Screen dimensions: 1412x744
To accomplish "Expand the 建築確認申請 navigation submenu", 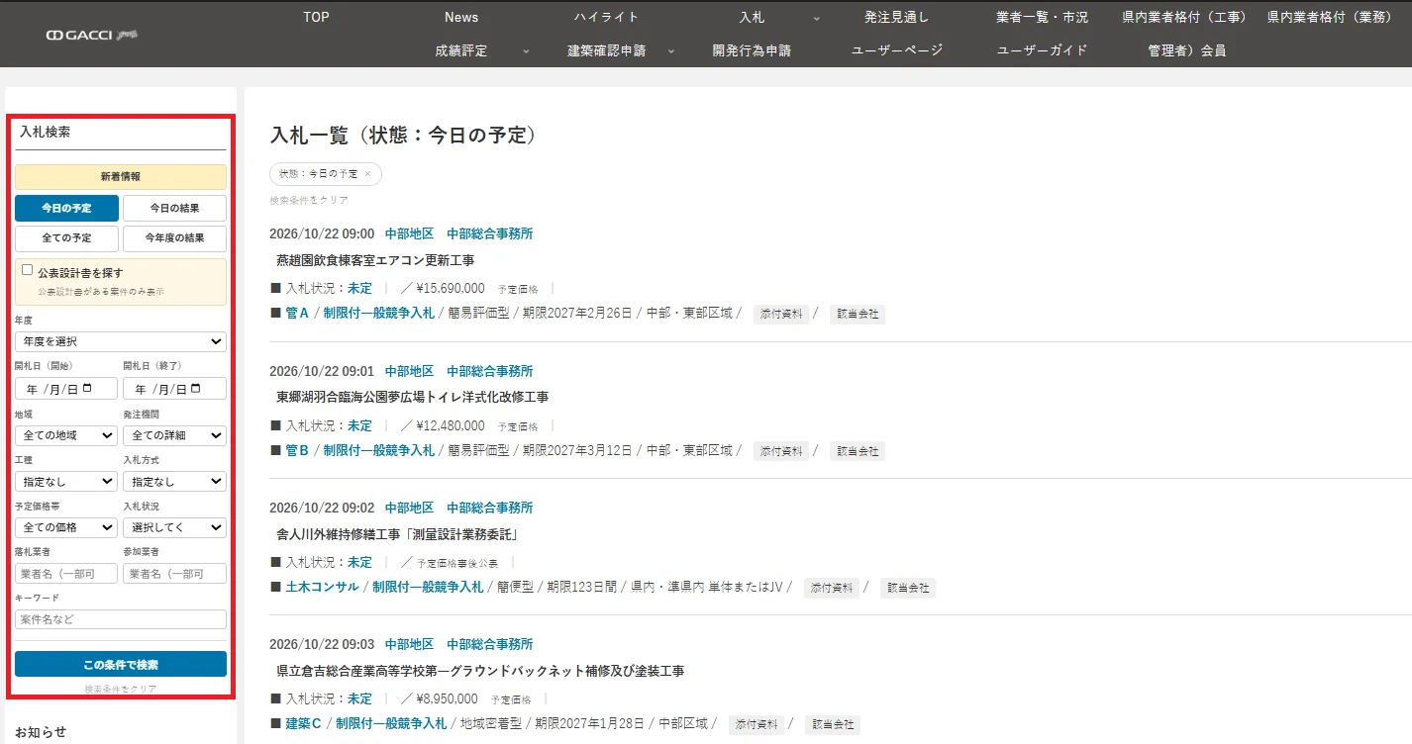I will click(670, 50).
